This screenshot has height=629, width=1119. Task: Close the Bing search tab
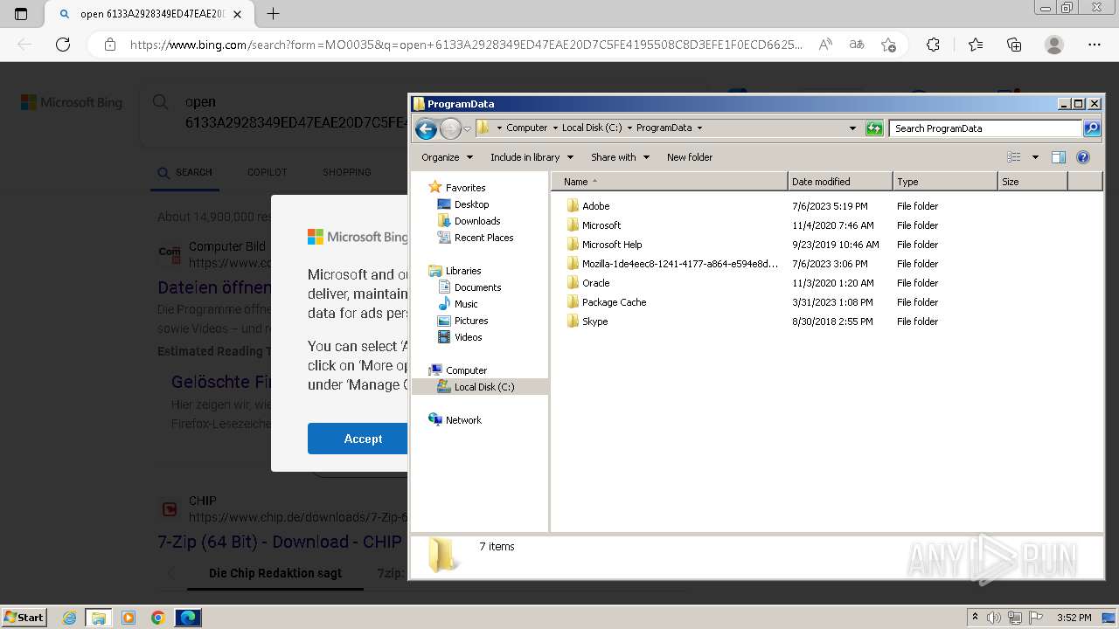coord(238,14)
